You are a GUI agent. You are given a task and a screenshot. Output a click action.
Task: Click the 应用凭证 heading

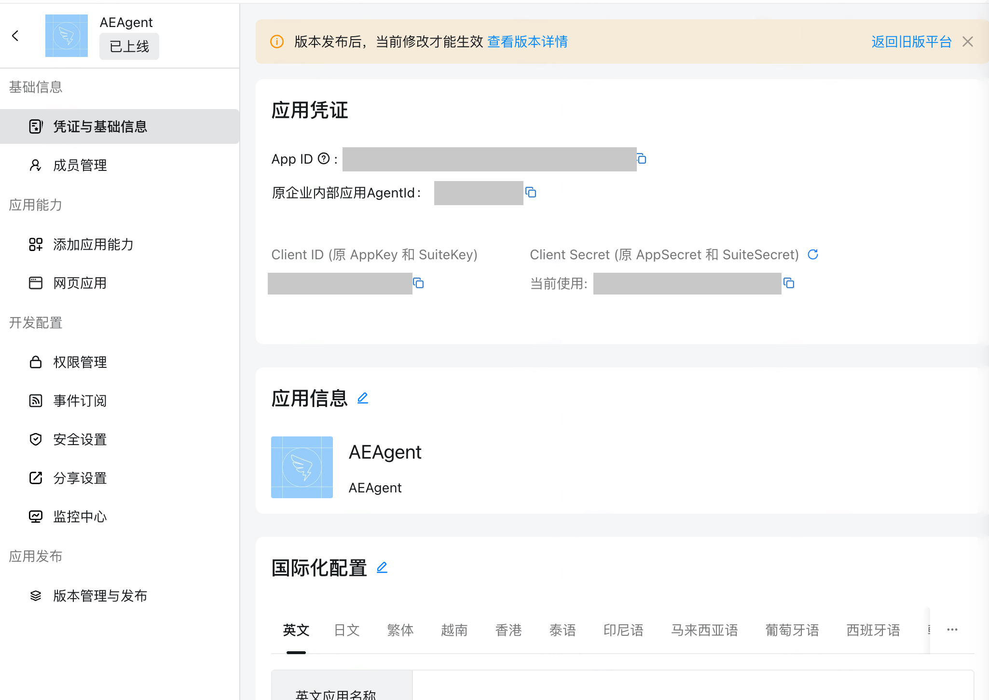point(310,110)
